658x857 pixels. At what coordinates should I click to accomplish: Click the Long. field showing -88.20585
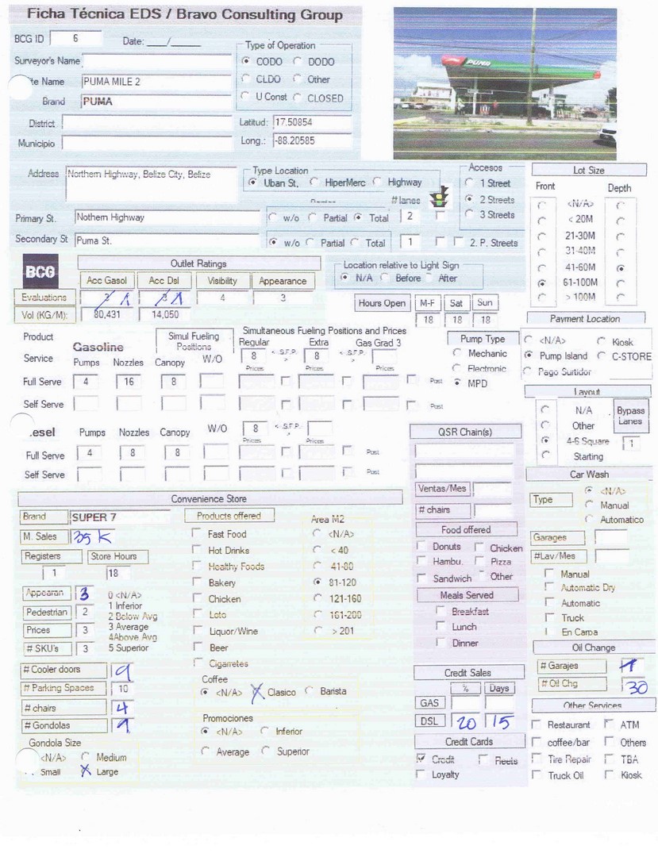pyautogui.click(x=312, y=141)
